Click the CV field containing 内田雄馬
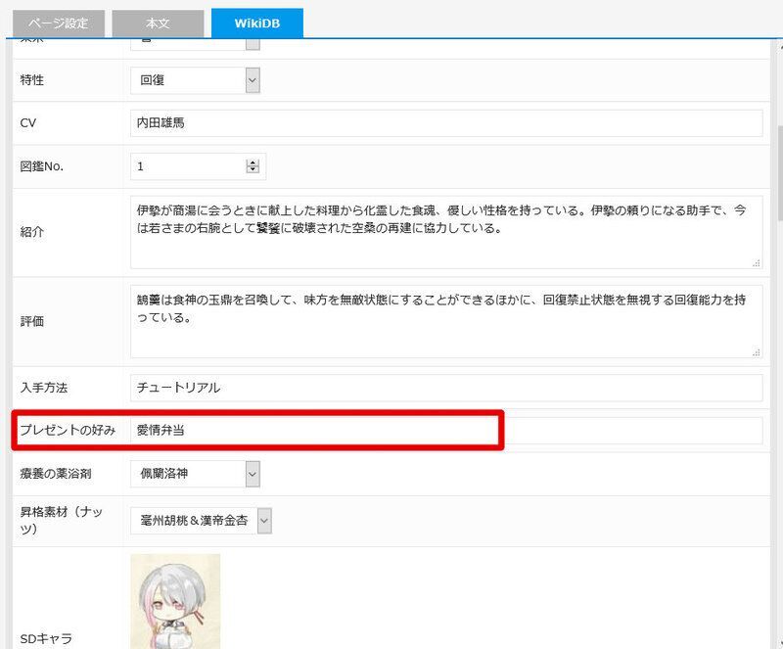Viewport: 783px width, 649px height. [445, 123]
